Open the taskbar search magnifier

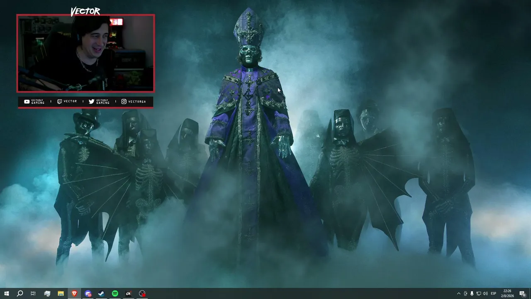click(20, 294)
